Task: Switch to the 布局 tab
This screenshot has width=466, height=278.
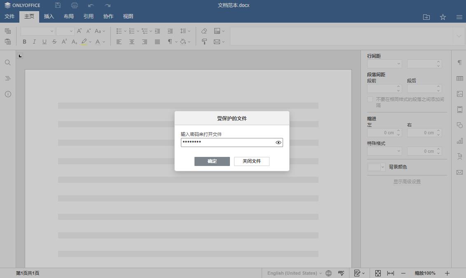Action: click(69, 16)
